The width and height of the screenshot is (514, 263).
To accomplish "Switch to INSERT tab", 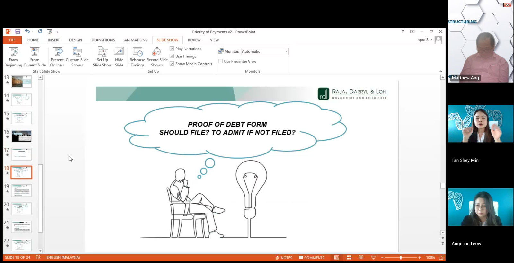I will (54, 40).
